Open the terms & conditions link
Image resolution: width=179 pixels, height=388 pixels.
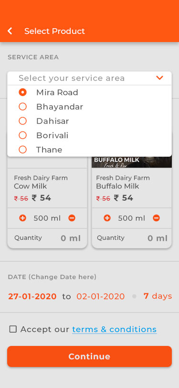[114, 329]
